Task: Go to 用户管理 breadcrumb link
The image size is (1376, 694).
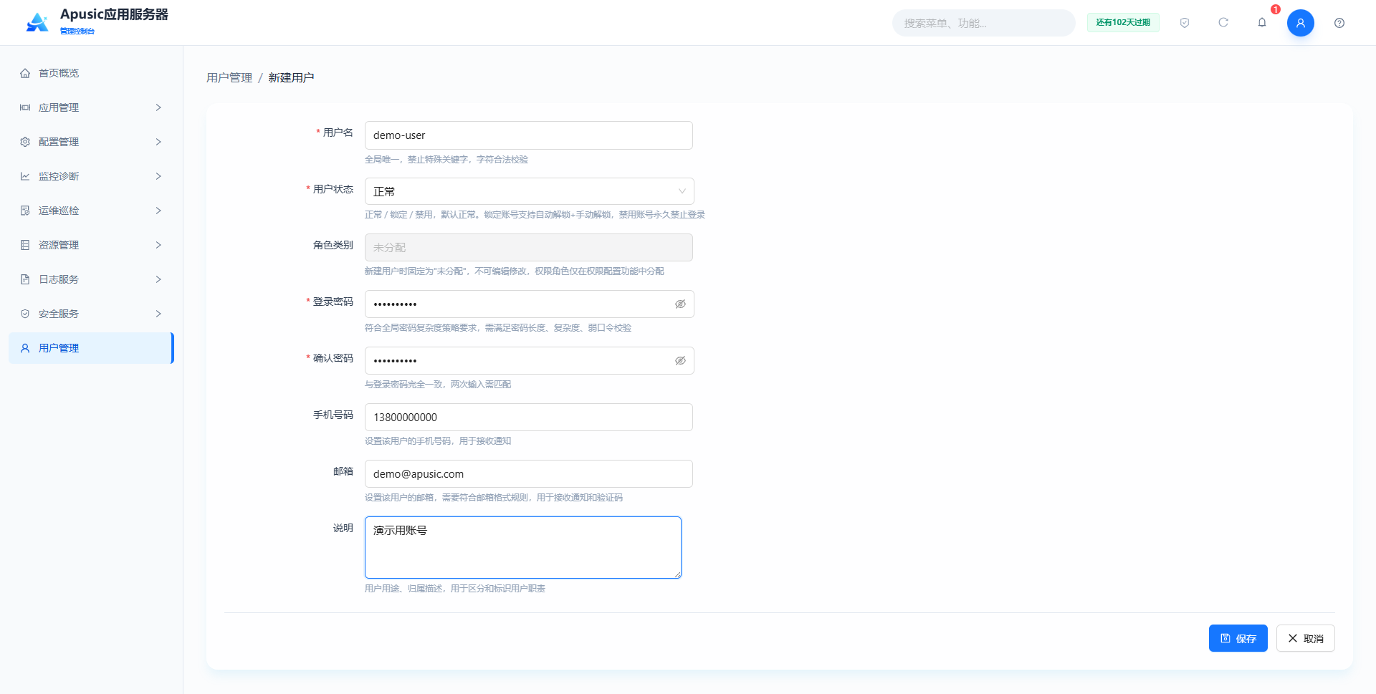Action: [x=229, y=77]
